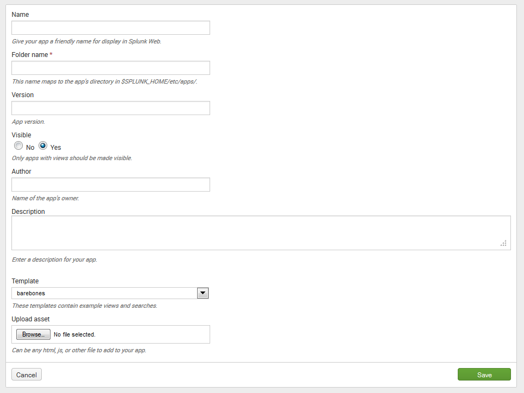This screenshot has width=524, height=393.
Task: Click the Yes label text beside radio
Action: click(x=55, y=148)
